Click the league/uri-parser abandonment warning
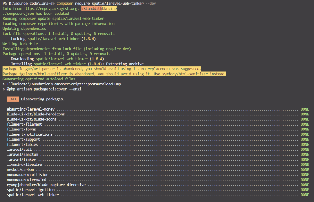This screenshot has height=202, width=314. click(101, 69)
